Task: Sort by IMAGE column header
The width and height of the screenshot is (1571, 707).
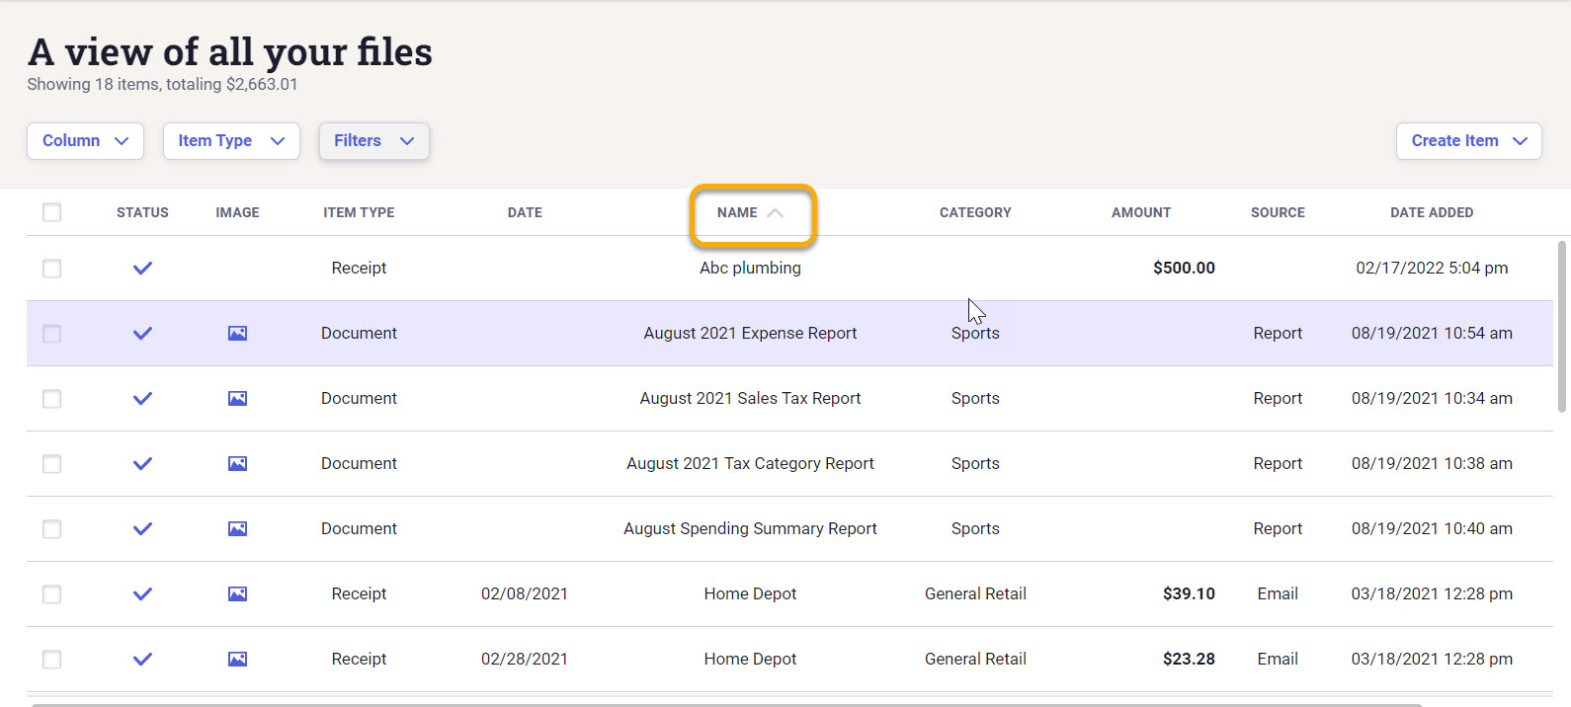Action: click(237, 212)
